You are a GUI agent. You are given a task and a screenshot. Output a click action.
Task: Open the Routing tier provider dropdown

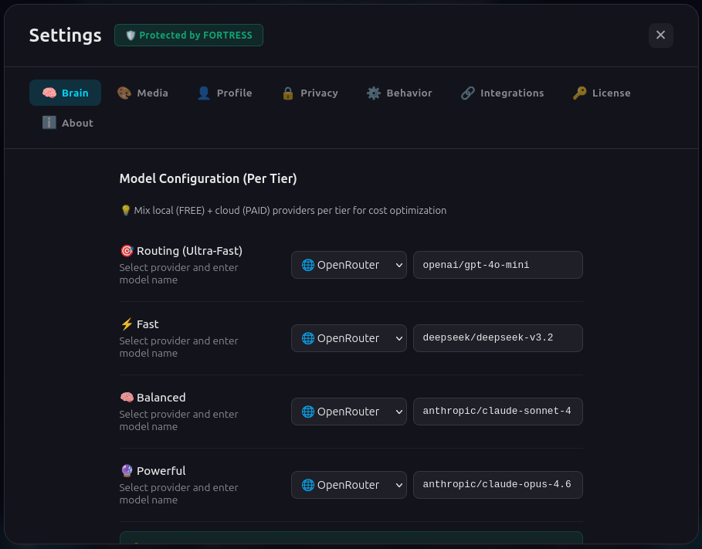(349, 265)
